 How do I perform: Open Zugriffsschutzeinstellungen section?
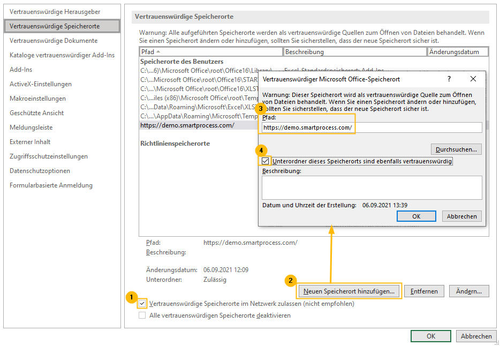[49, 156]
